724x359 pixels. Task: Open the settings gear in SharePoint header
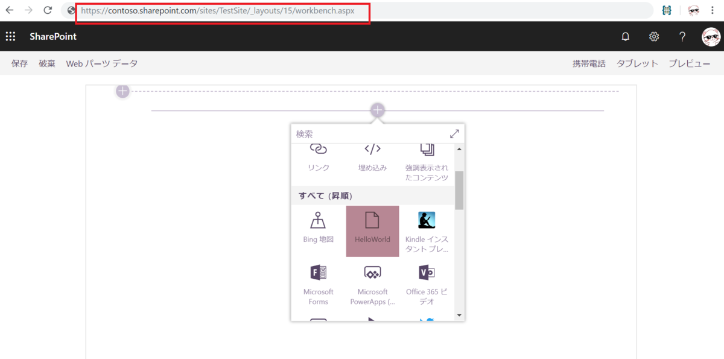click(654, 37)
